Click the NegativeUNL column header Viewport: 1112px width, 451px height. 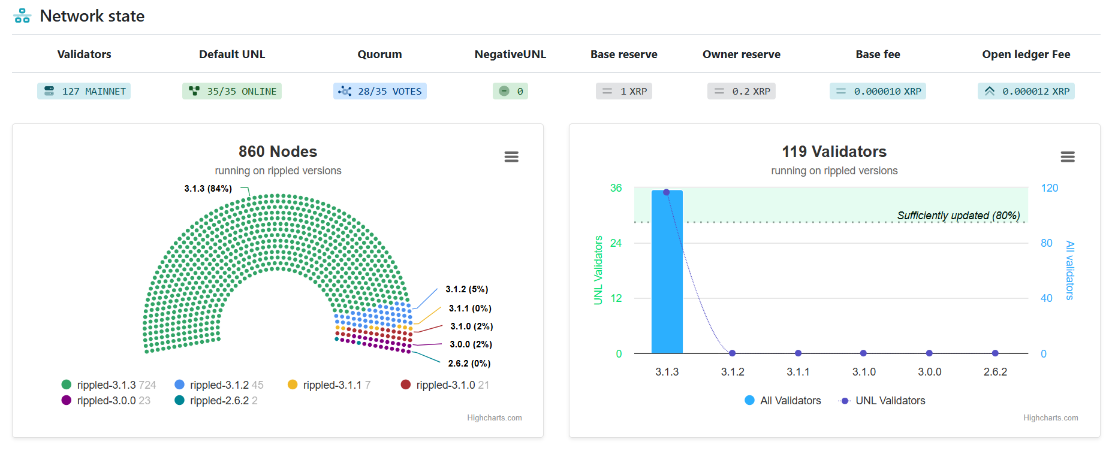[x=510, y=54]
